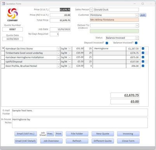Click the Job Date input field
The width and height of the screenshot is (156, 150).
(60, 29)
